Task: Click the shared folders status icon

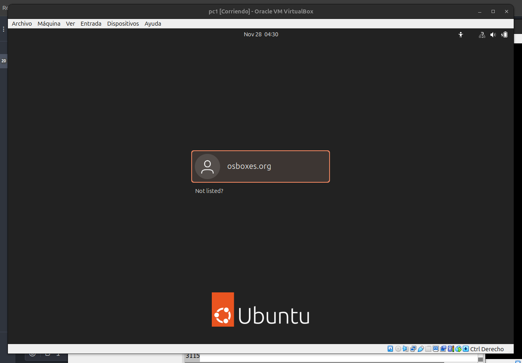Action: click(428, 349)
